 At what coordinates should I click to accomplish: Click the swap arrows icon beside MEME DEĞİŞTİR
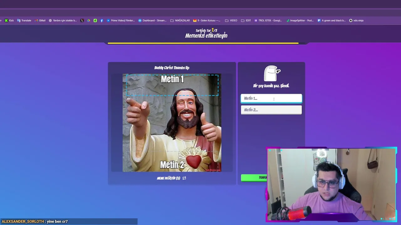[x=184, y=178]
